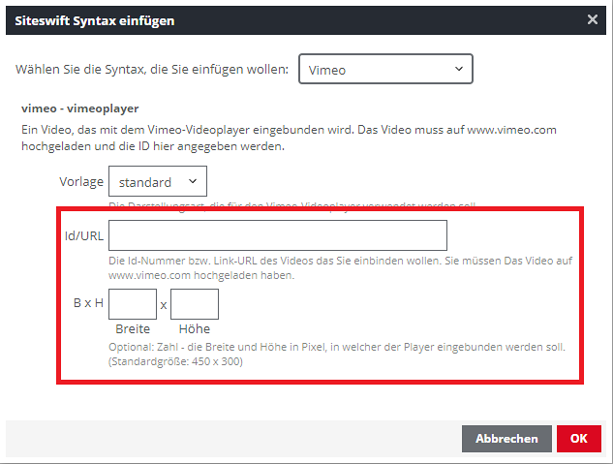Click the 'Wählen Sie die Syntax' prompt label
The height and width of the screenshot is (464, 613).
tap(152, 70)
